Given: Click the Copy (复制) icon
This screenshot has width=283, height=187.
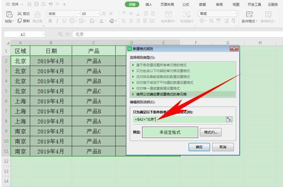Looking at the screenshot, I should click(x=19, y=21).
